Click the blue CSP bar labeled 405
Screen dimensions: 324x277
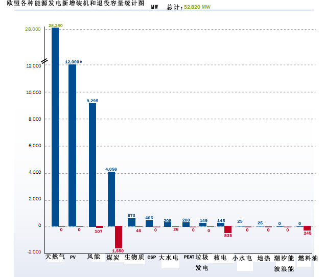(x=149, y=223)
